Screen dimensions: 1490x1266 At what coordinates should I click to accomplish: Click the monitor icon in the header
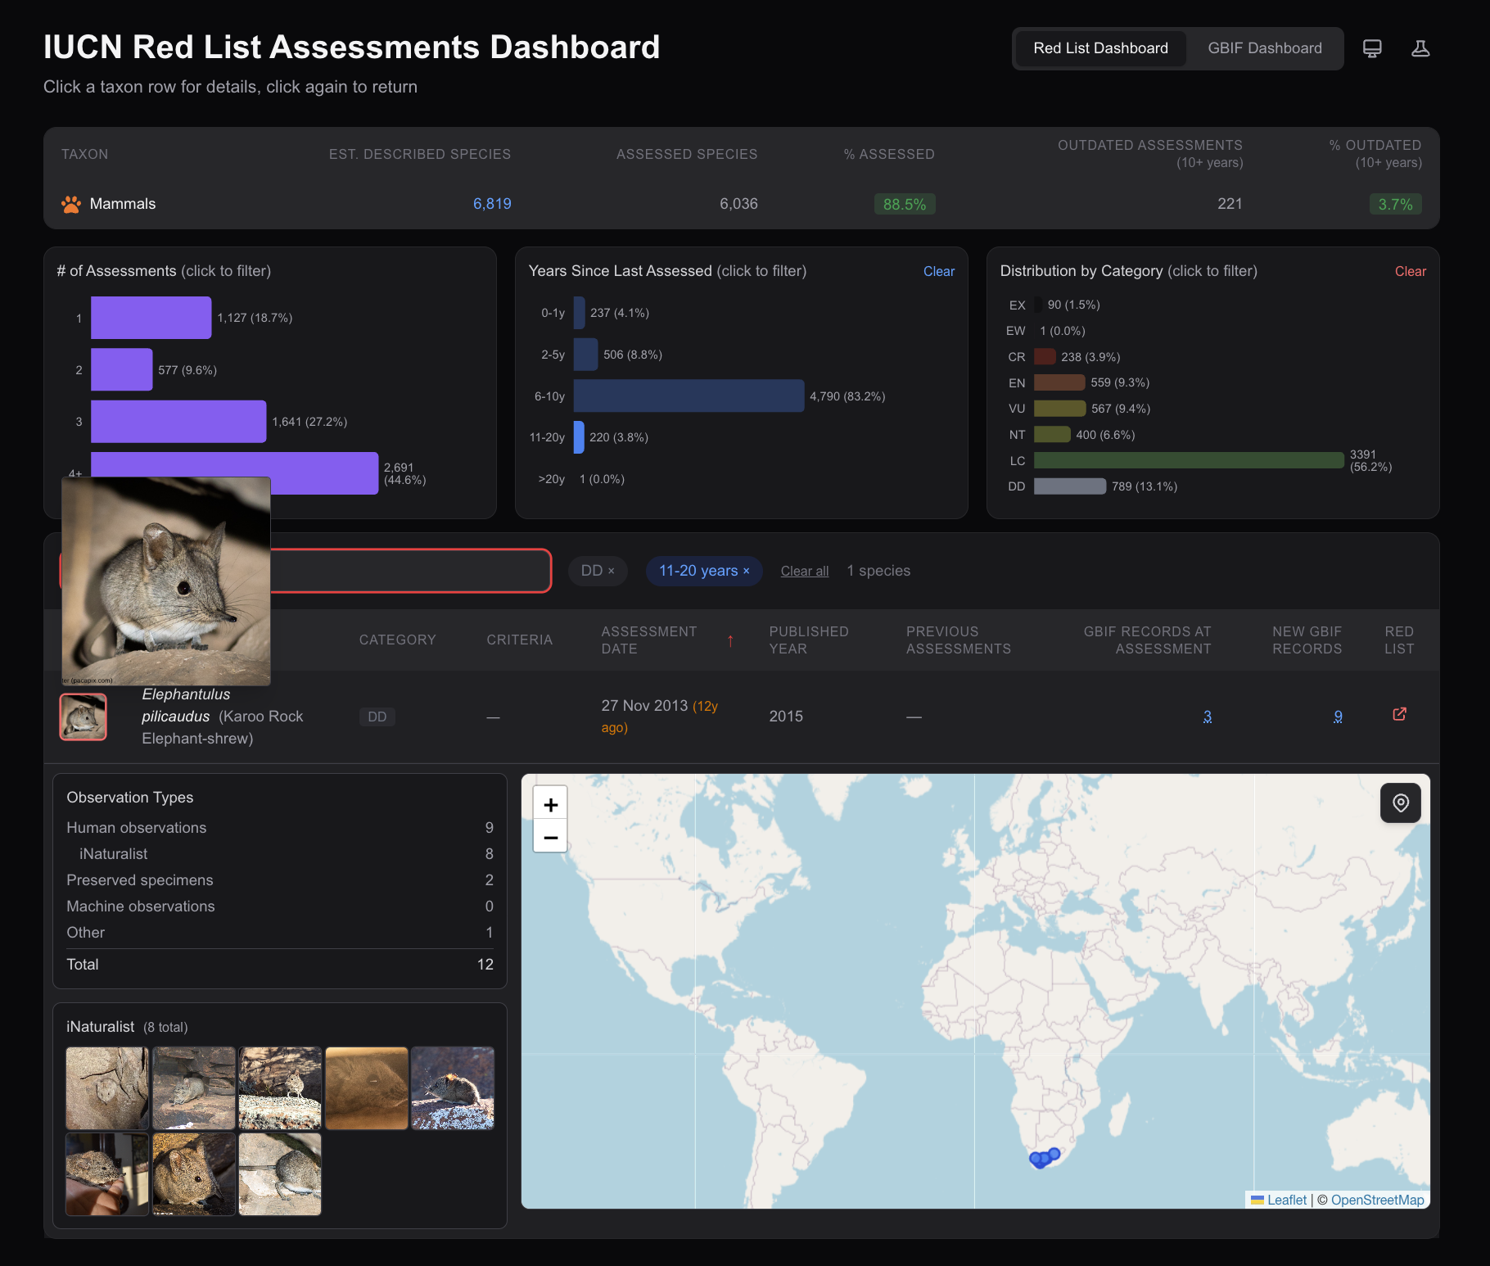pos(1371,48)
